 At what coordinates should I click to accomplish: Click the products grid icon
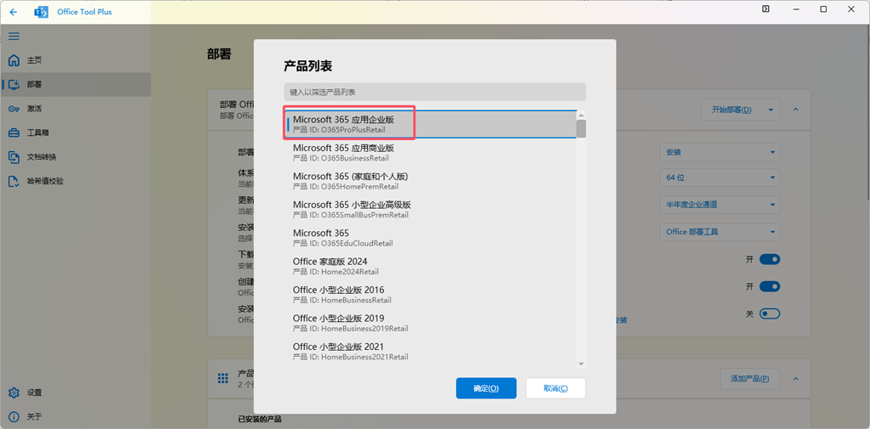click(x=223, y=379)
